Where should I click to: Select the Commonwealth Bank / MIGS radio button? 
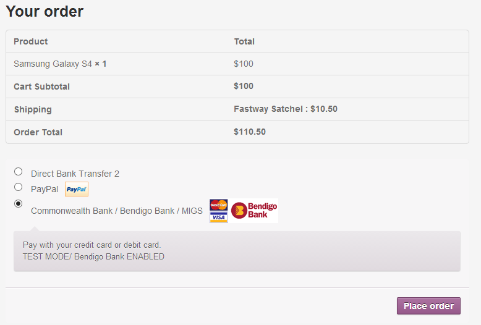tap(19, 203)
